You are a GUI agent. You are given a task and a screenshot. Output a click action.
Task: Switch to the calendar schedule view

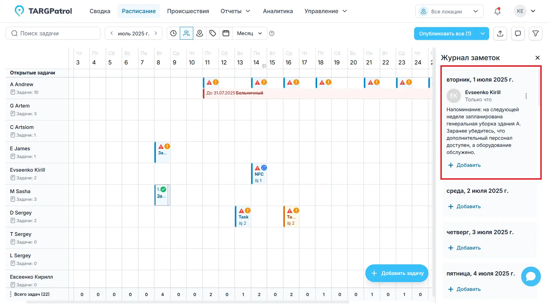click(226, 33)
